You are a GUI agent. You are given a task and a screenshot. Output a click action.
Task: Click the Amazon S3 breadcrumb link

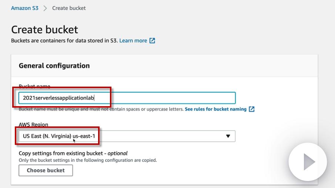click(x=24, y=8)
